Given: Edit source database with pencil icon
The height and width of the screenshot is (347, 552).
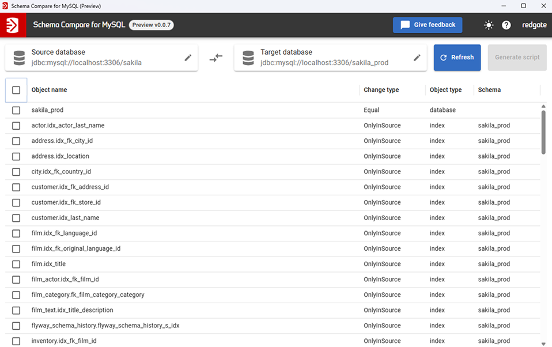Looking at the screenshot, I should [188, 58].
